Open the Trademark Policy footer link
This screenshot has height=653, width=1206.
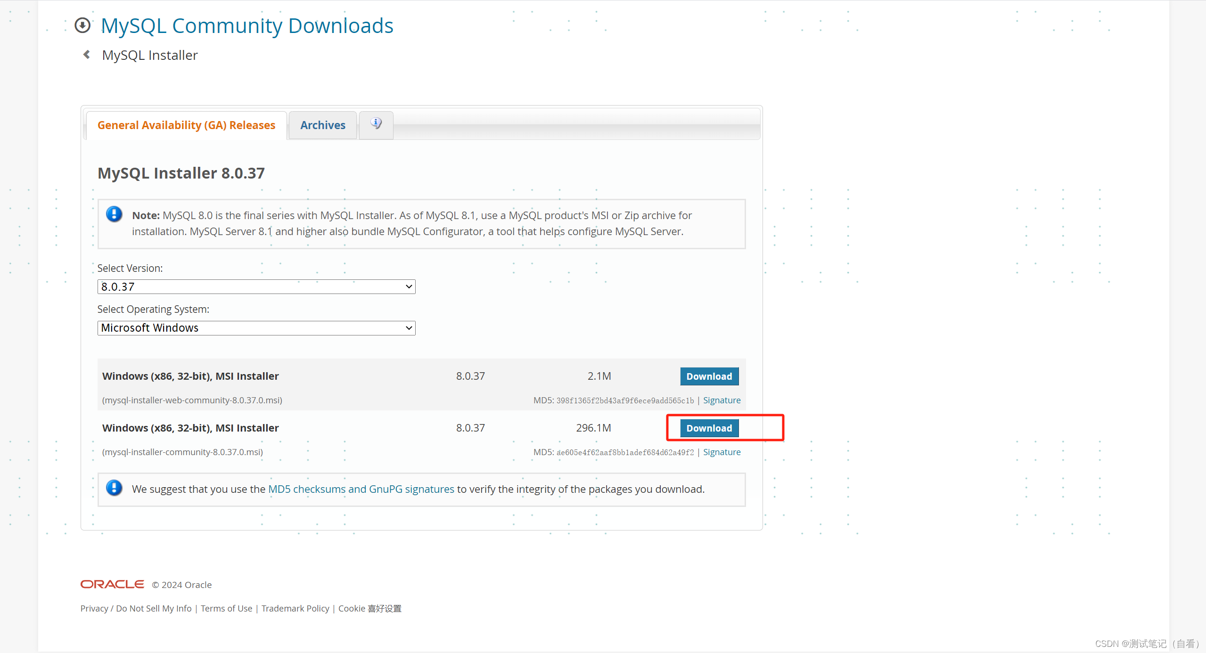click(295, 609)
